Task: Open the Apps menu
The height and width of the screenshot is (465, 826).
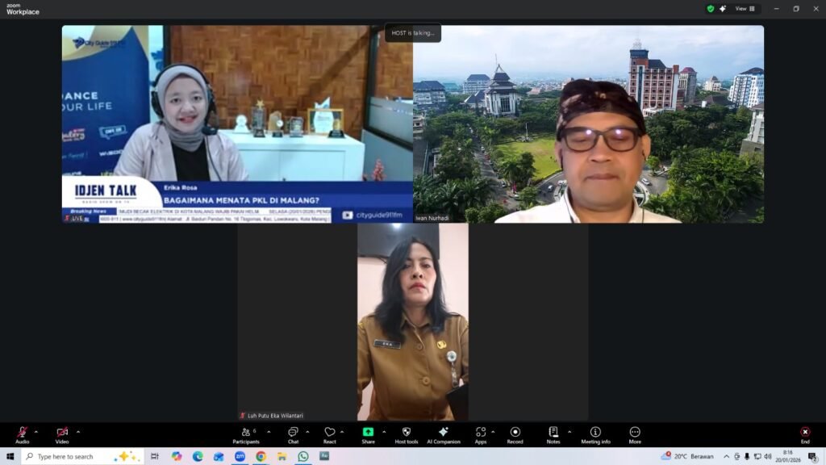Action: 481,433
